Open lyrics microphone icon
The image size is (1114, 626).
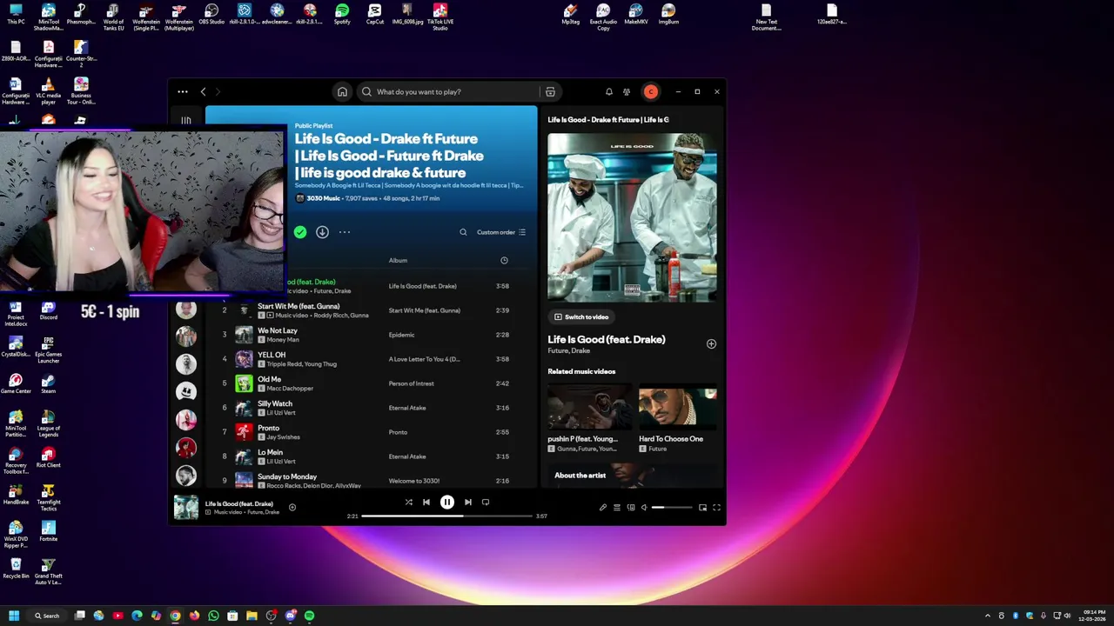(x=602, y=507)
